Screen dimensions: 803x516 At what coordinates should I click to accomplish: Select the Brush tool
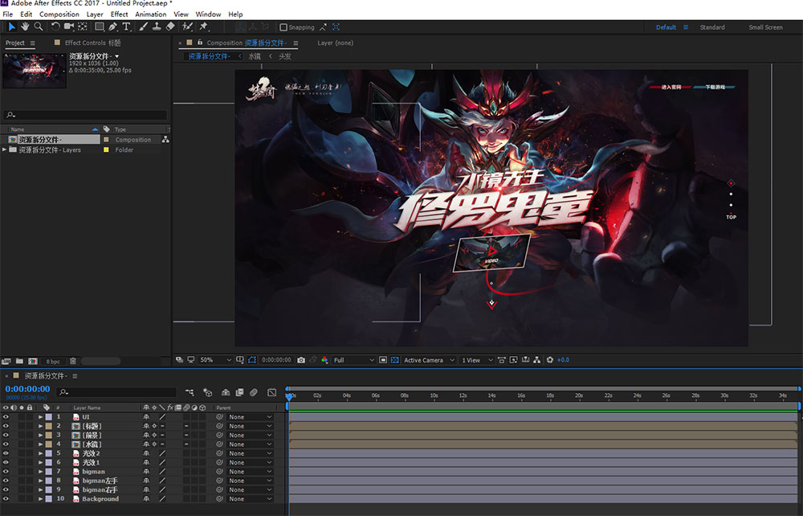[x=144, y=27]
